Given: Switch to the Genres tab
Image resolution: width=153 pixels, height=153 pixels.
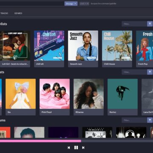Looking at the screenshot, I should pyautogui.click(x=18, y=13).
